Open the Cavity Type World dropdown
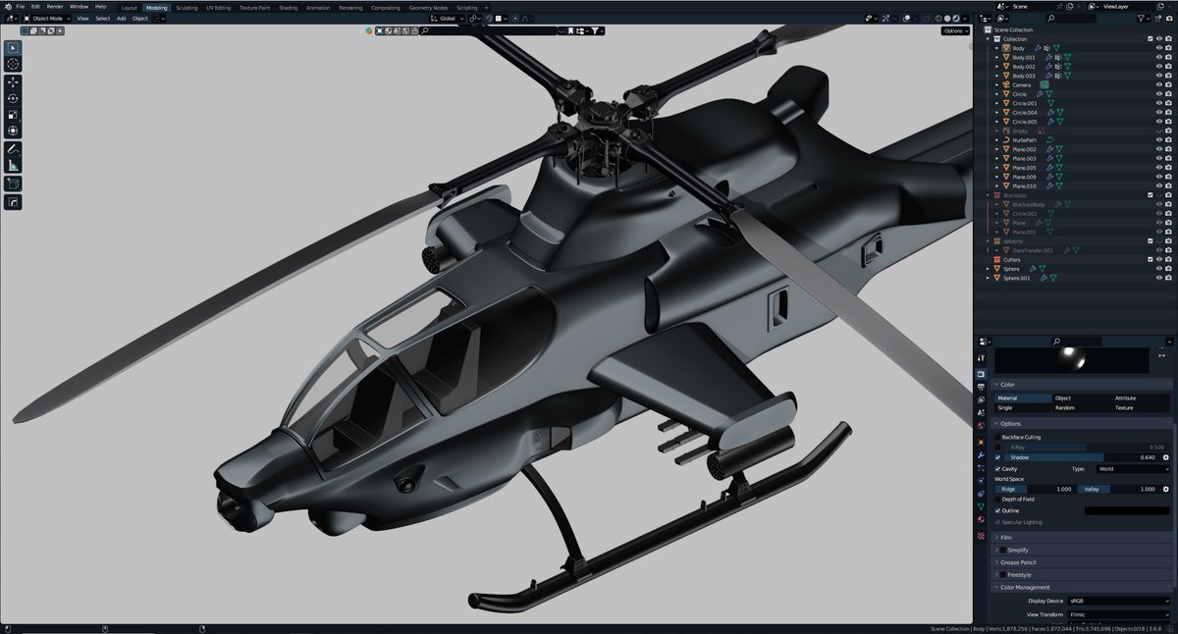Image resolution: width=1178 pixels, height=634 pixels. point(1131,469)
